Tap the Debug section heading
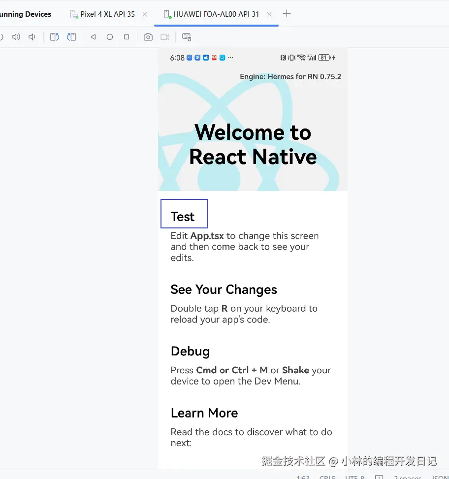 pyautogui.click(x=191, y=351)
